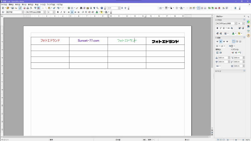Open Table Properties icon in table toolbar
Screen dimensions: 251x141
[227, 8]
